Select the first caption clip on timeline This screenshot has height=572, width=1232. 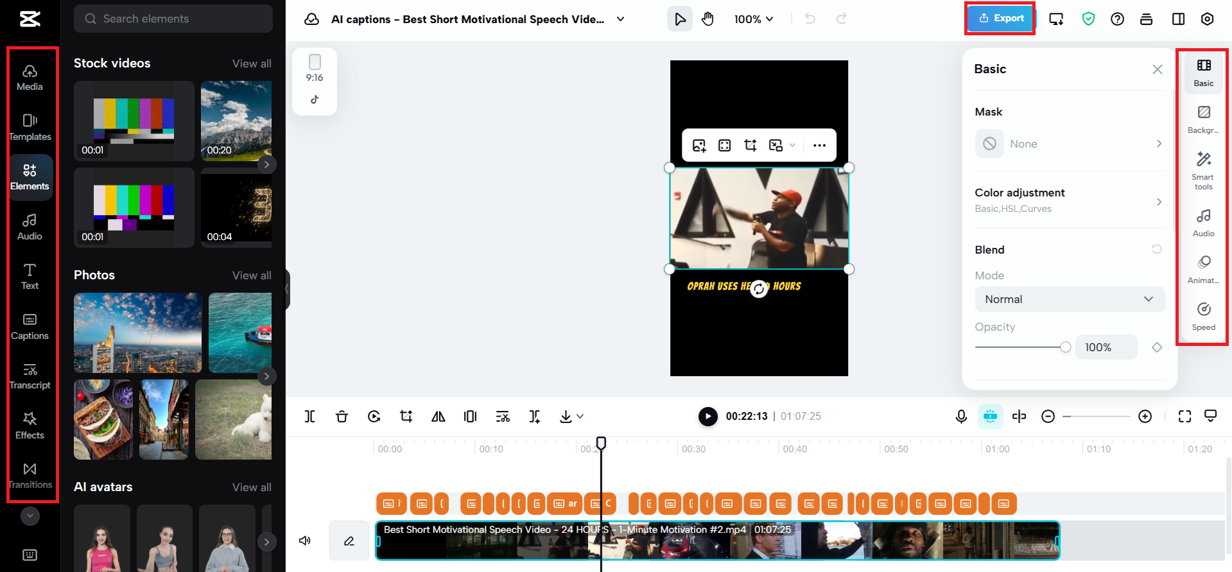pyautogui.click(x=391, y=504)
